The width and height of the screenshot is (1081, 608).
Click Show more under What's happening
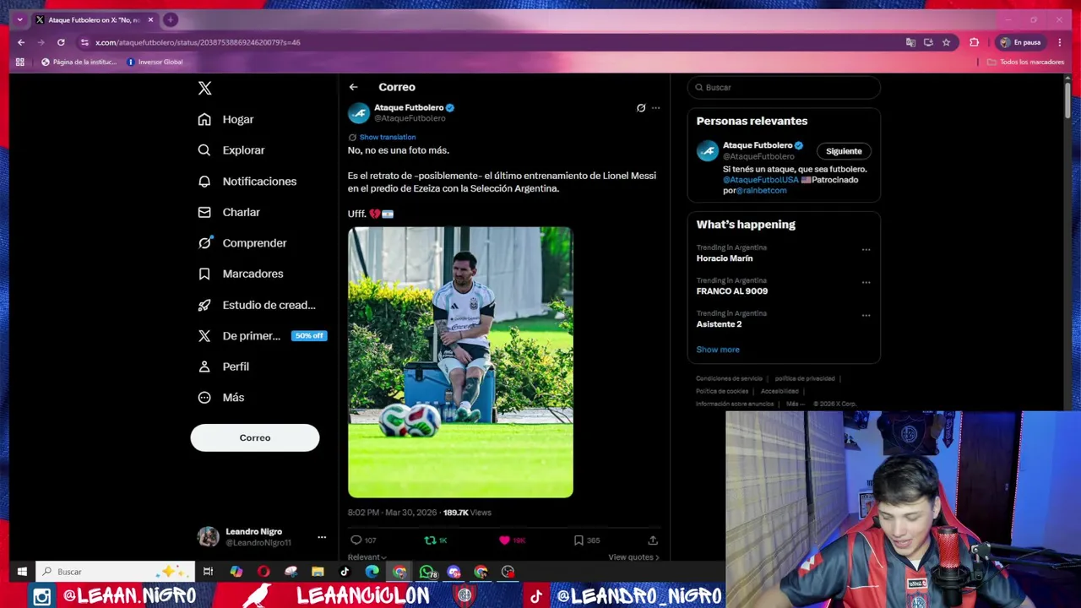click(x=718, y=350)
